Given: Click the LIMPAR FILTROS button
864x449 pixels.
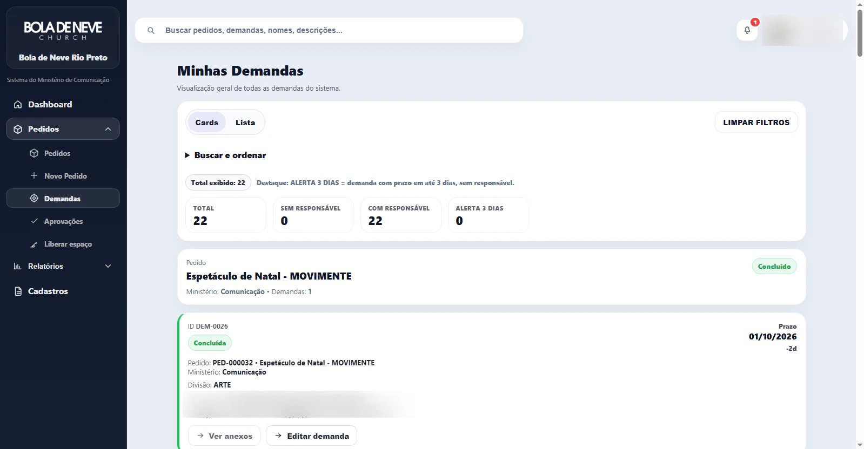Looking at the screenshot, I should [756, 123].
